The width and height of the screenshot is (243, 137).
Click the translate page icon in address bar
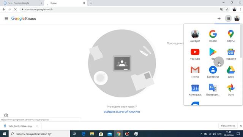221,9
